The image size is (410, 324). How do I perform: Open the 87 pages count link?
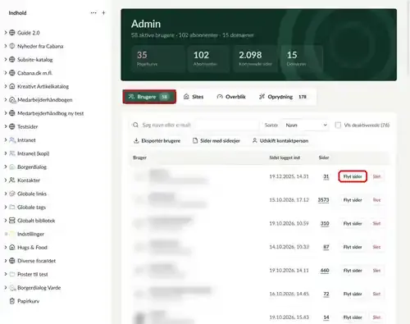pyautogui.click(x=326, y=247)
